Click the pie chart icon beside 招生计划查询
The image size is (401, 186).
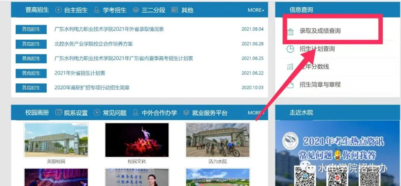pyautogui.click(x=290, y=49)
